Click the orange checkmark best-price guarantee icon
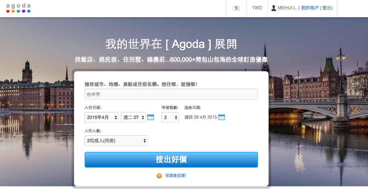The height and width of the screenshot is (189, 368). tap(159, 176)
